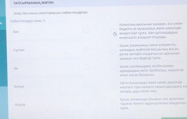Click the Хан term box

pyautogui.click(x=47, y=31)
